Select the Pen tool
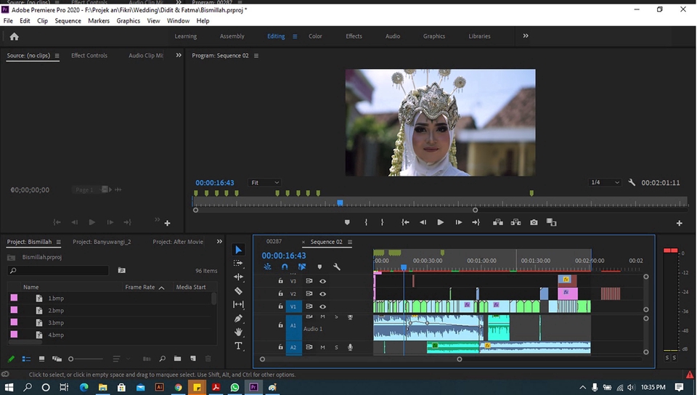Screen dimensions: 697x395 point(238,318)
